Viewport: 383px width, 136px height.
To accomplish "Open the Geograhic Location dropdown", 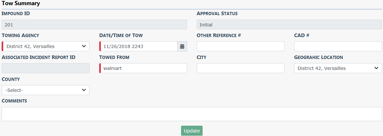I will pos(338,68).
